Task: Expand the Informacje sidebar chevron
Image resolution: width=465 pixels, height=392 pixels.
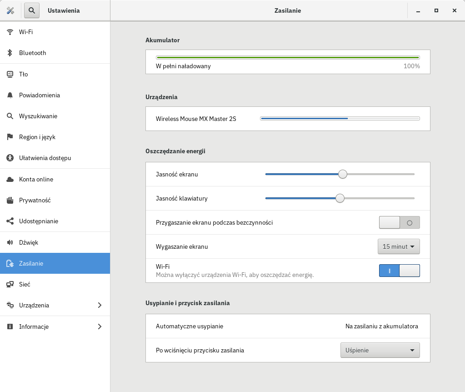Action: pos(100,327)
